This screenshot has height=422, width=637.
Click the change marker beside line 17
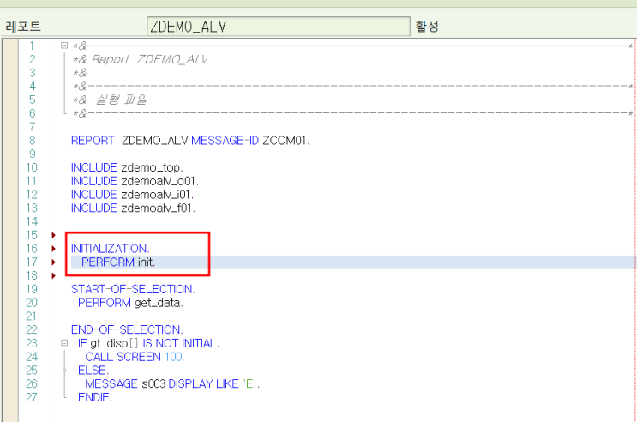coord(54,262)
